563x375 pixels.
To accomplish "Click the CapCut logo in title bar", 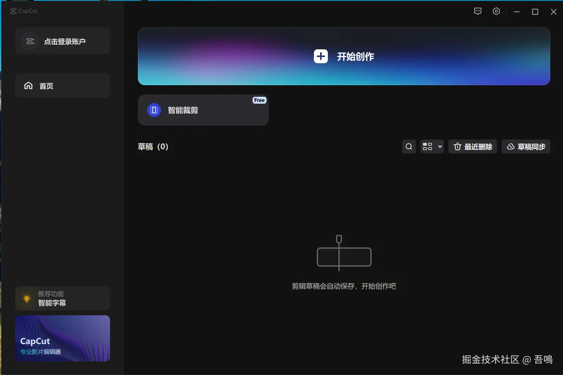I will [24, 11].
